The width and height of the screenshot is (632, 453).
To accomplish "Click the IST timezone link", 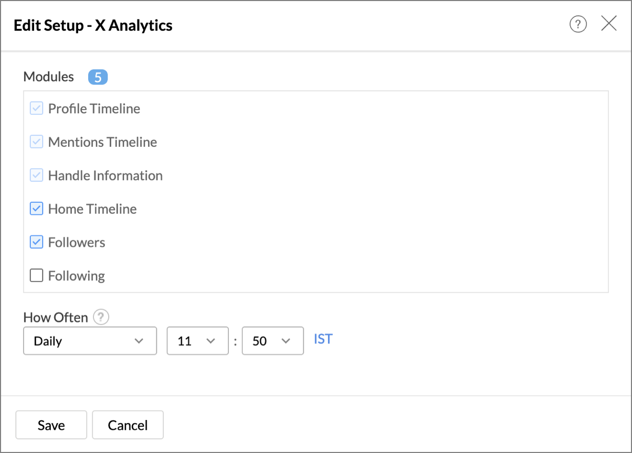I will pos(323,339).
